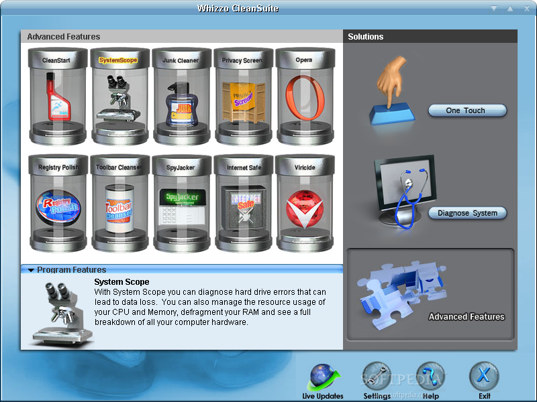Close the Whizzo CleanSuite window
The height and width of the screenshot is (402, 537).
click(527, 9)
